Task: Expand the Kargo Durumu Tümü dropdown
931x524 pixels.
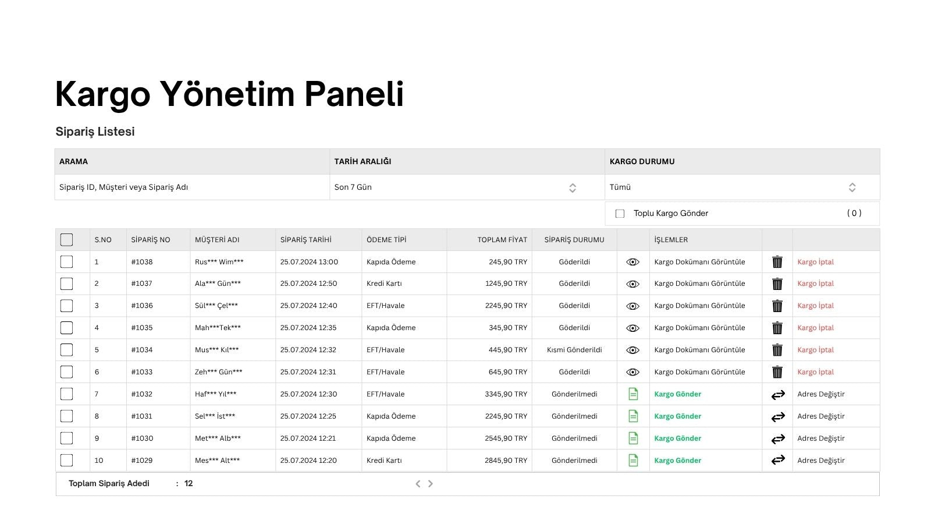Action: pyautogui.click(x=742, y=187)
